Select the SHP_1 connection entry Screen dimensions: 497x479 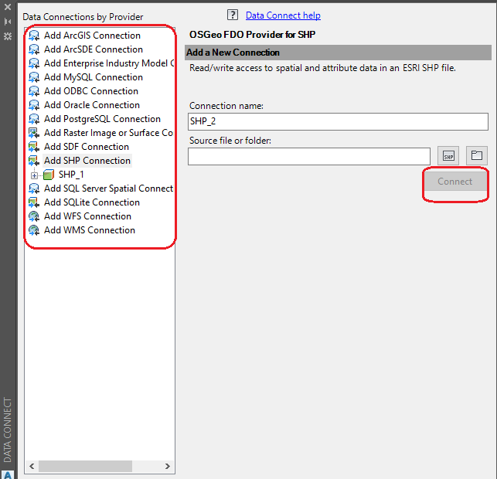tap(71, 175)
